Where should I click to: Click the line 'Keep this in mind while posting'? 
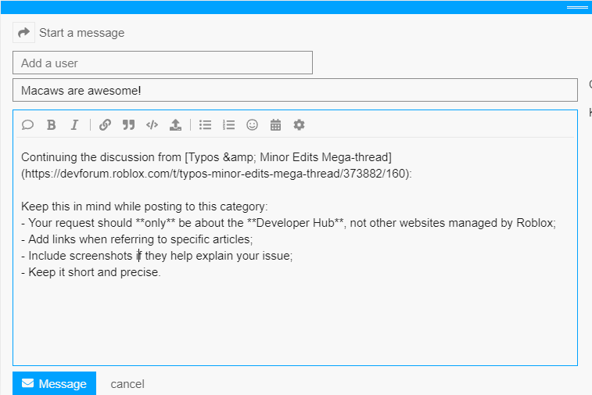point(144,206)
